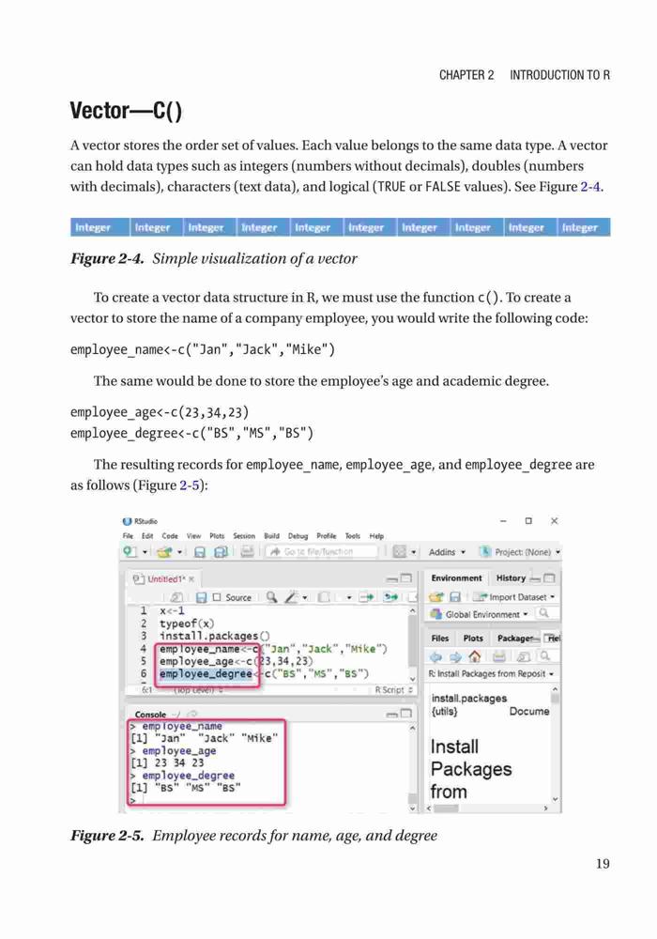Click the code tools wand icon in editor

(x=291, y=597)
